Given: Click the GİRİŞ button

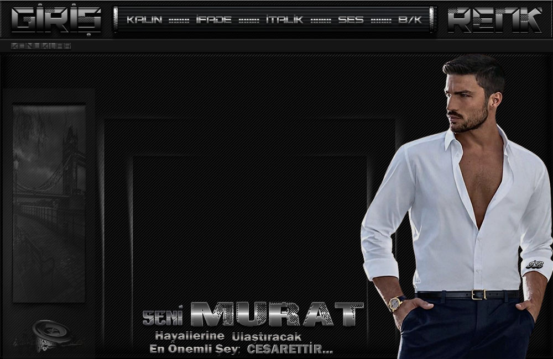Looking at the screenshot, I should (56, 19).
